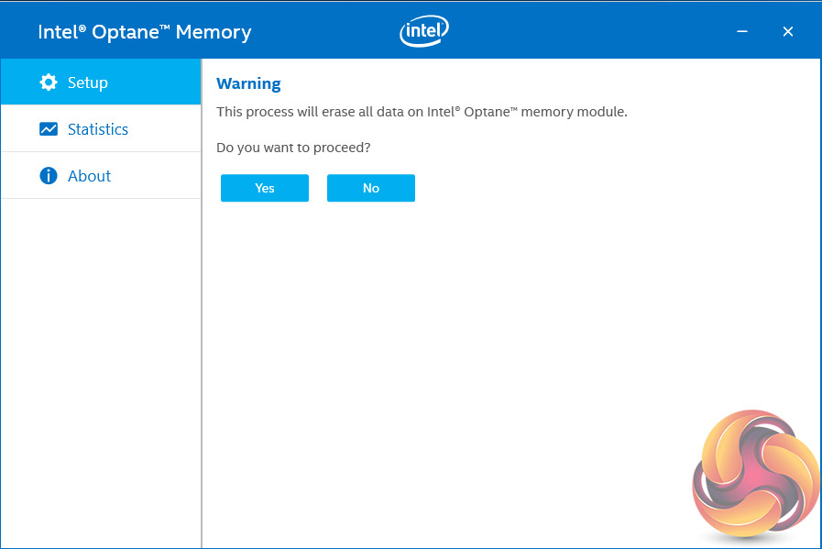Click the Intel logo in title bar
Viewport: 822px width, 549px height.
click(424, 32)
